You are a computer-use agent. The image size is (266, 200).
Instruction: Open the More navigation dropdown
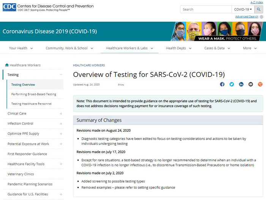tap(250, 48)
